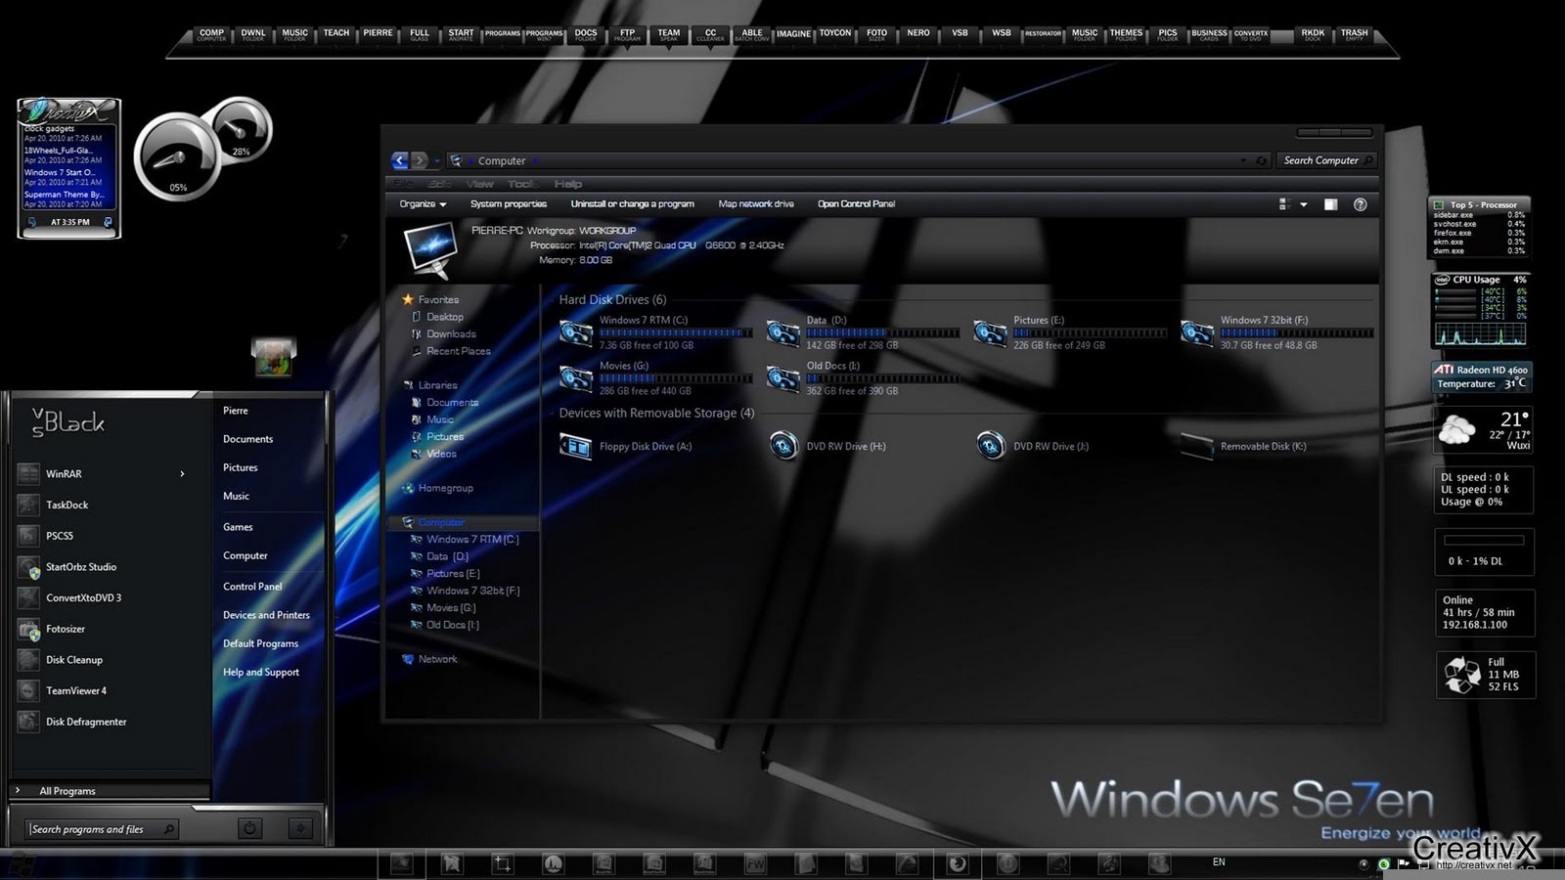The width and height of the screenshot is (1565, 880).
Task: Click the user picture above the Start menu
Action: (274, 357)
